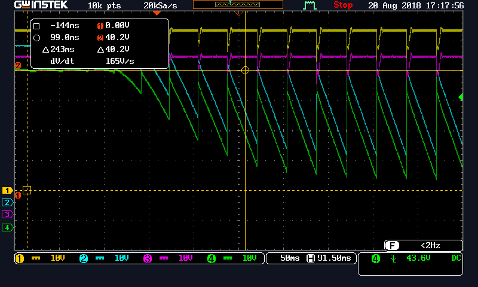Click the falling edge trigger slope icon
Screen dimensions: 478x287
(x=394, y=259)
